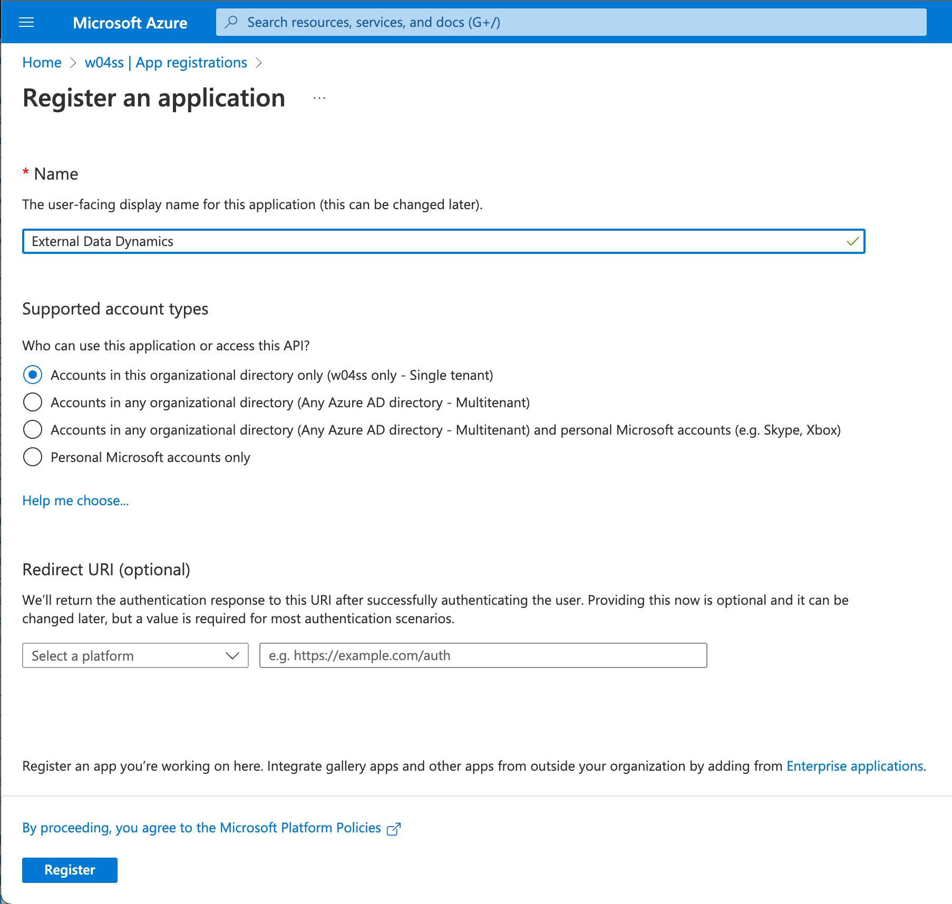Open the Enterprise applications link

854,766
